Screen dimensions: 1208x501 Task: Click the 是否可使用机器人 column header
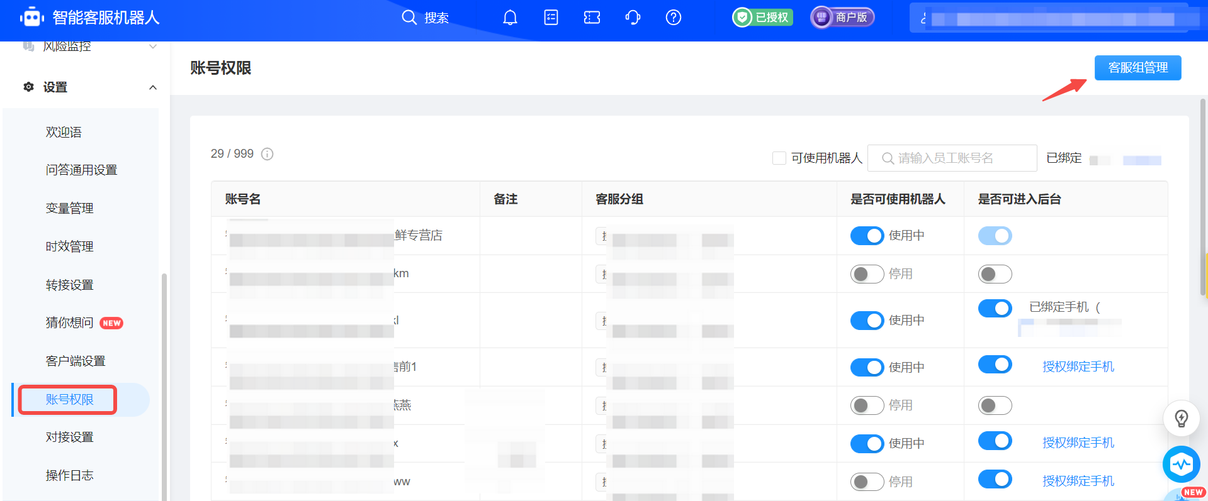pos(898,199)
